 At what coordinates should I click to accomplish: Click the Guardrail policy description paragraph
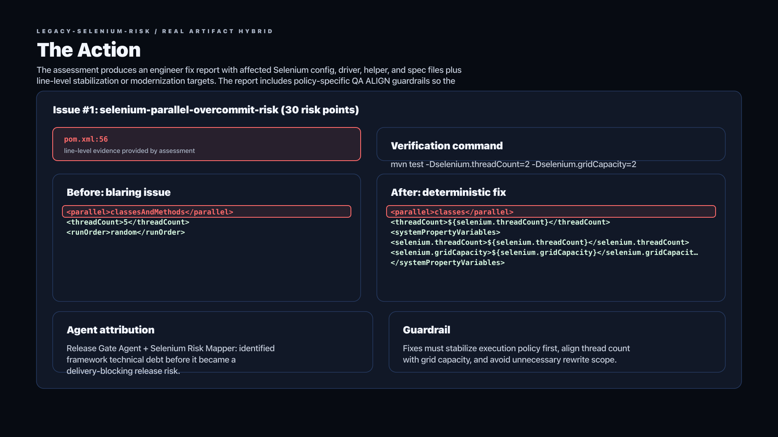pos(516,354)
